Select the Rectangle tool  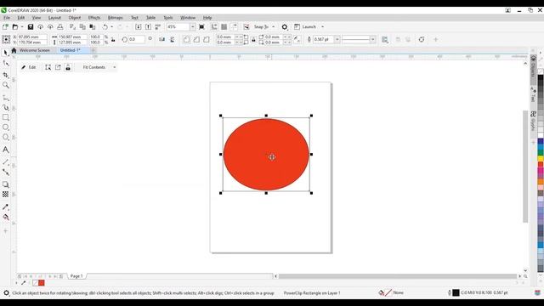tap(6, 117)
